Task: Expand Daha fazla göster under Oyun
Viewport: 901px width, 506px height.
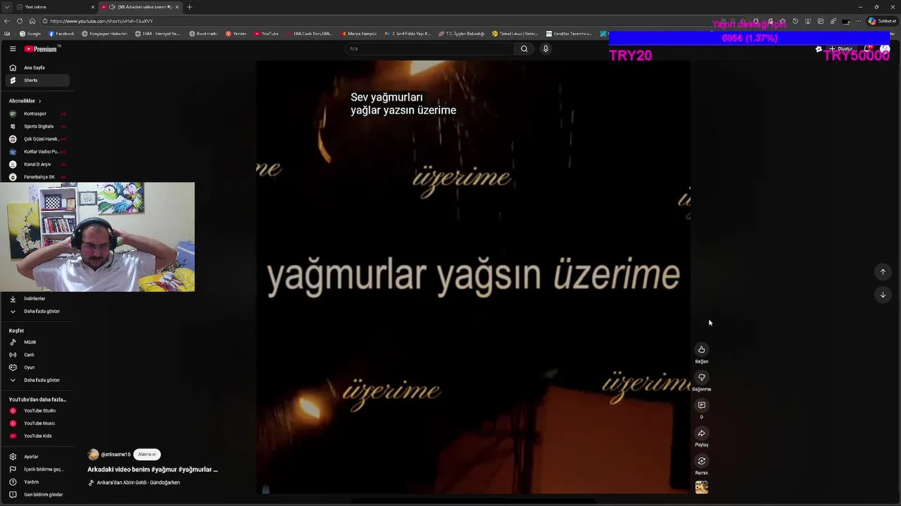Action: 37,380
